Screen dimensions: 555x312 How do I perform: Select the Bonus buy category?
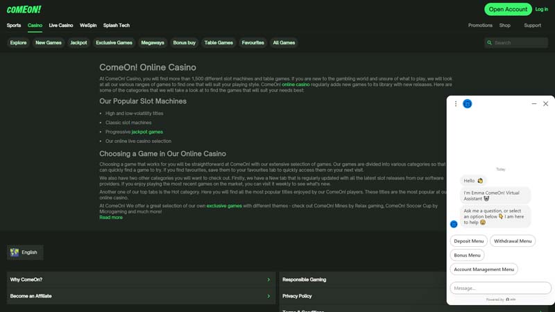pyautogui.click(x=184, y=43)
